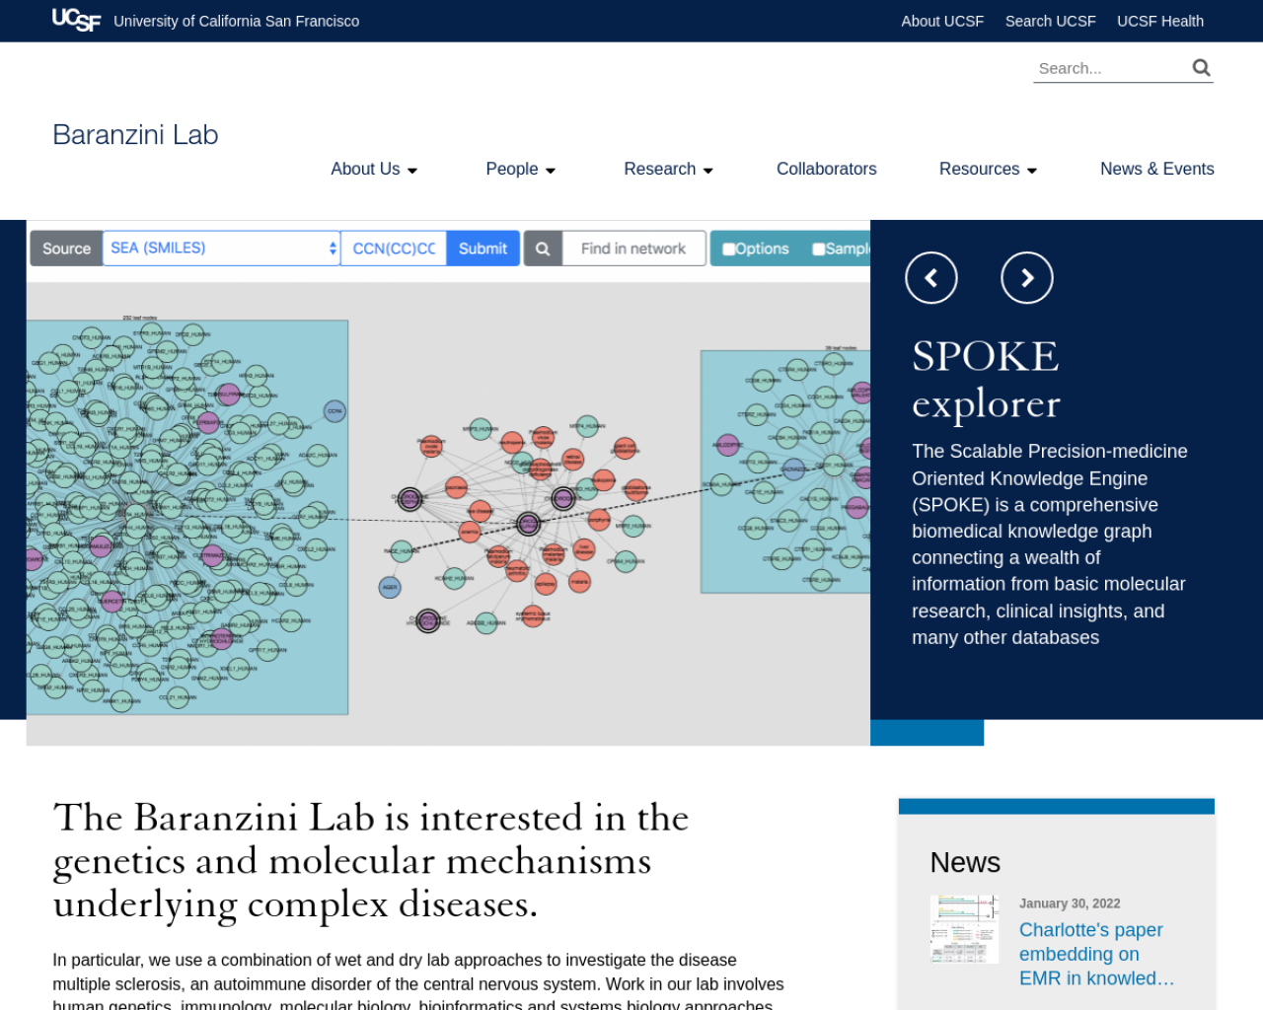Expand the About Us menu
The width and height of the screenshot is (1263, 1010).
(374, 169)
